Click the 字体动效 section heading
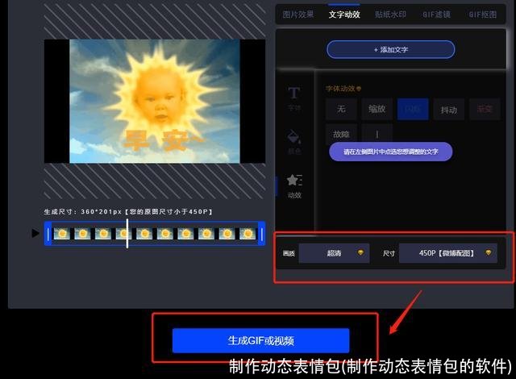The height and width of the screenshot is (379, 516). (340, 89)
